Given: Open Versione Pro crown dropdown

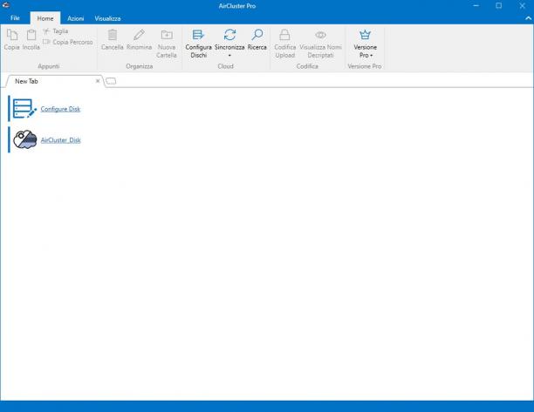Looking at the screenshot, I should pos(365,44).
